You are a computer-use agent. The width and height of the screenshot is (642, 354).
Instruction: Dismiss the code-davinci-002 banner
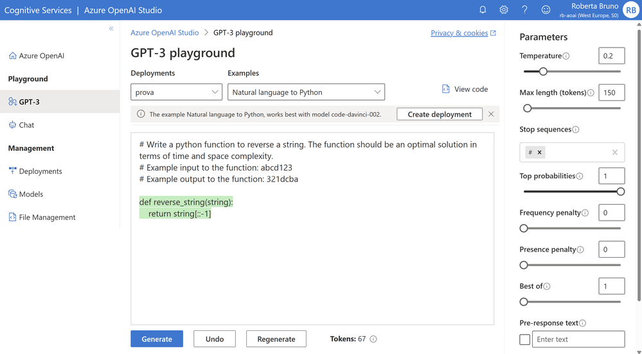click(x=491, y=114)
